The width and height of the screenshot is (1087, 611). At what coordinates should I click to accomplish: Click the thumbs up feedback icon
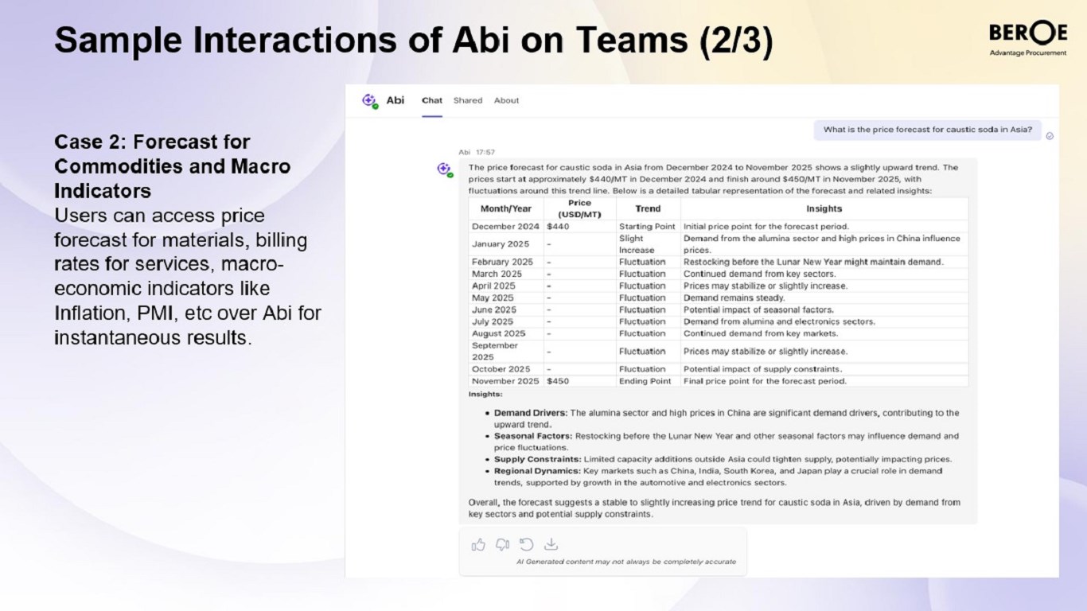[478, 544]
